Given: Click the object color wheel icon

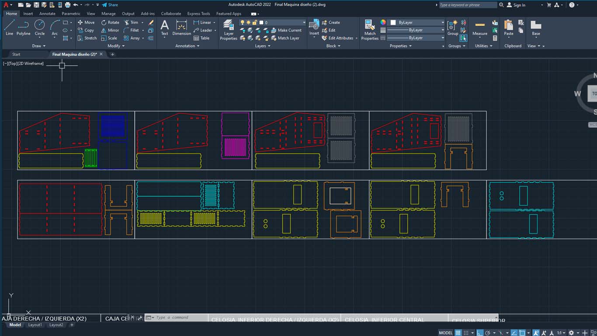Looking at the screenshot, I should tap(383, 22).
